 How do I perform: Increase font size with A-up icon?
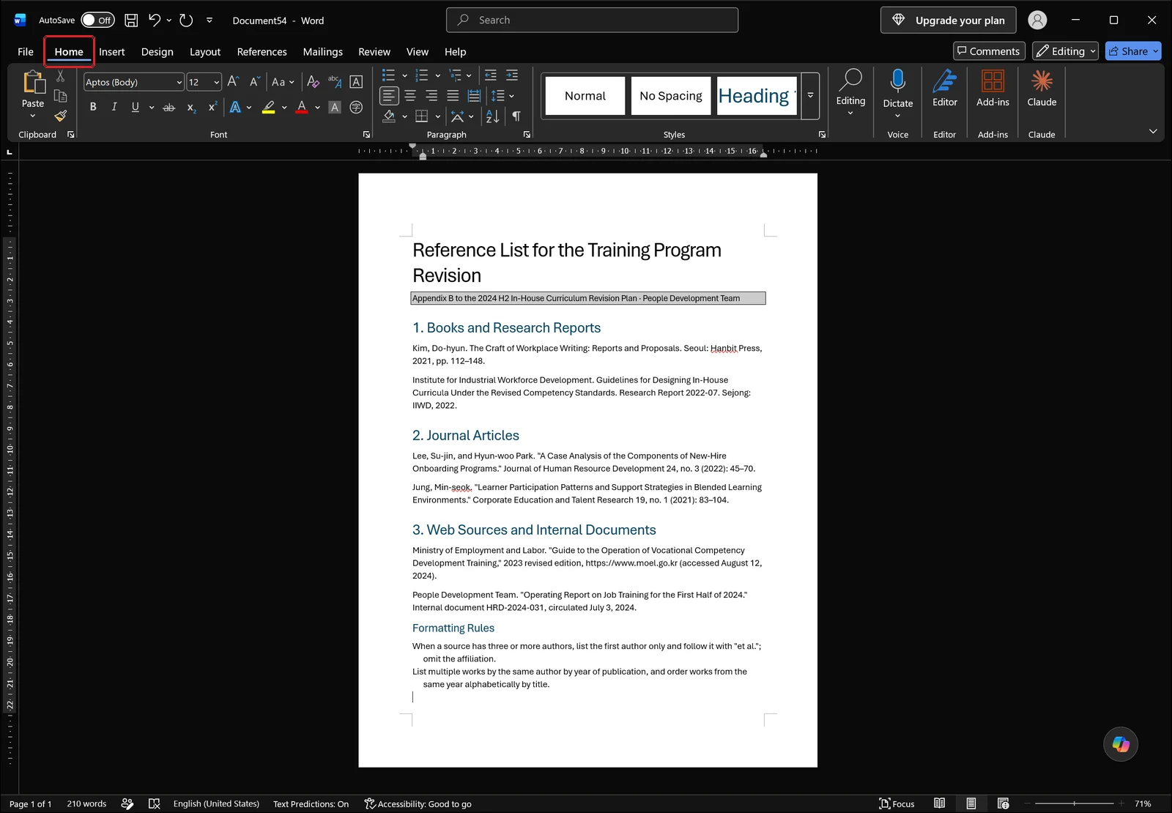point(233,82)
